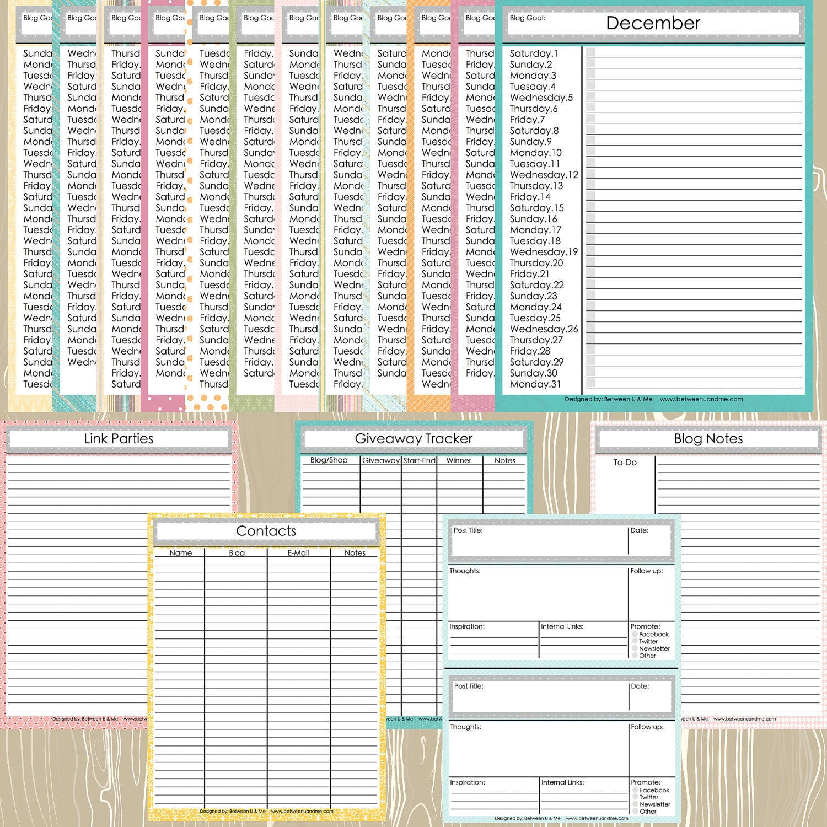This screenshot has height=827, width=827.
Task: Tick the checkbox on the Tuesday.25 row
Action: (590, 318)
